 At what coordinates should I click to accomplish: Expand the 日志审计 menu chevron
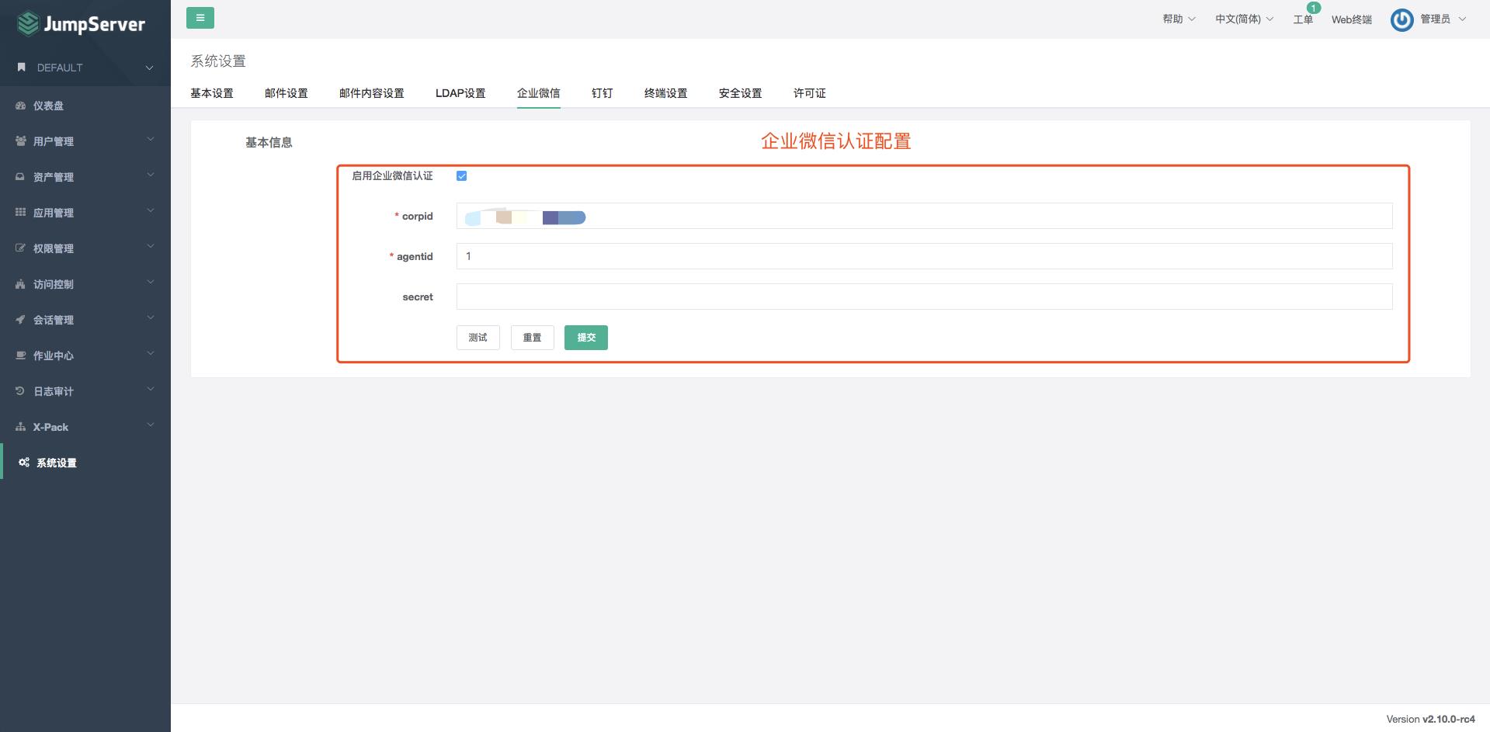[151, 390]
